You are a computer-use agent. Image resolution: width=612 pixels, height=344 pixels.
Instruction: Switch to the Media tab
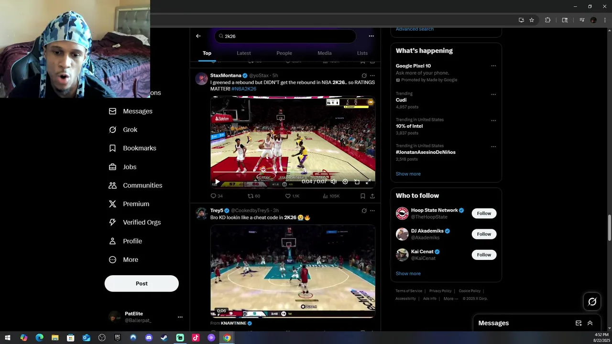(324, 53)
